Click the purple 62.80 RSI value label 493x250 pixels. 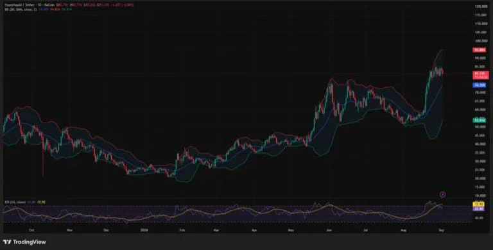(x=478, y=208)
